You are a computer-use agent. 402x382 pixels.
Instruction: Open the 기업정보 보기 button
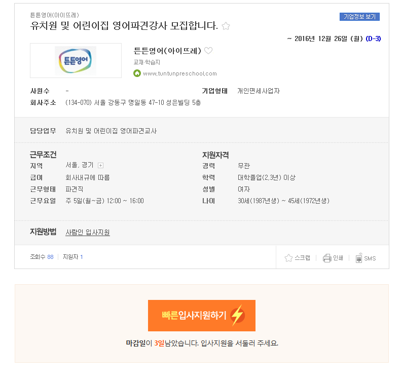point(359,17)
